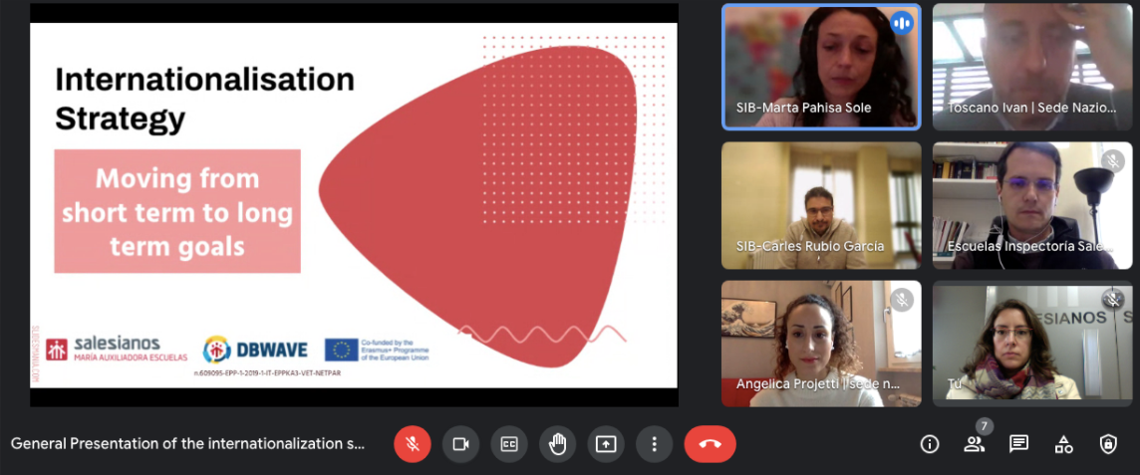Click the Present now screen share icon
Screen dimensions: 1140x475
coord(606,444)
